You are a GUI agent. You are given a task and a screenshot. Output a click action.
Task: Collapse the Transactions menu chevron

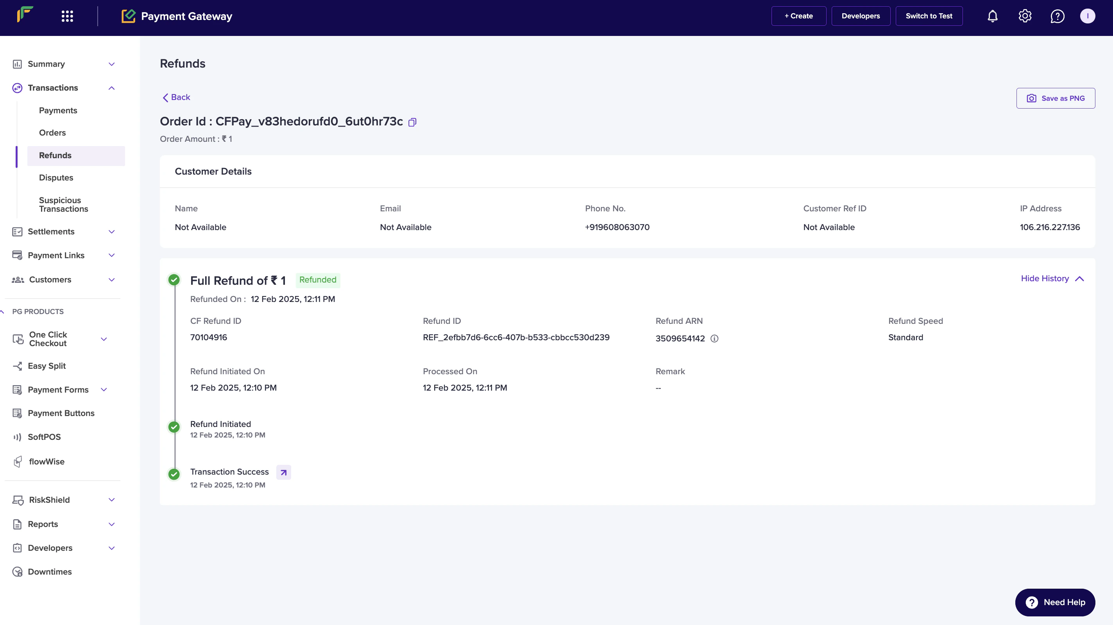tap(111, 88)
